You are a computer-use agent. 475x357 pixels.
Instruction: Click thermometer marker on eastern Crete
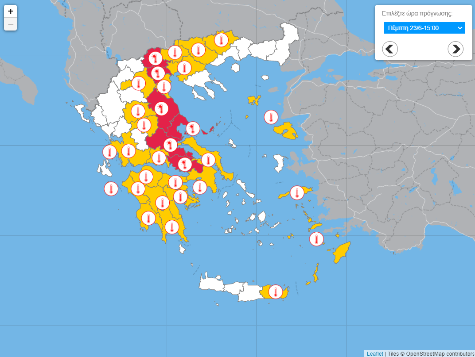coord(275,292)
